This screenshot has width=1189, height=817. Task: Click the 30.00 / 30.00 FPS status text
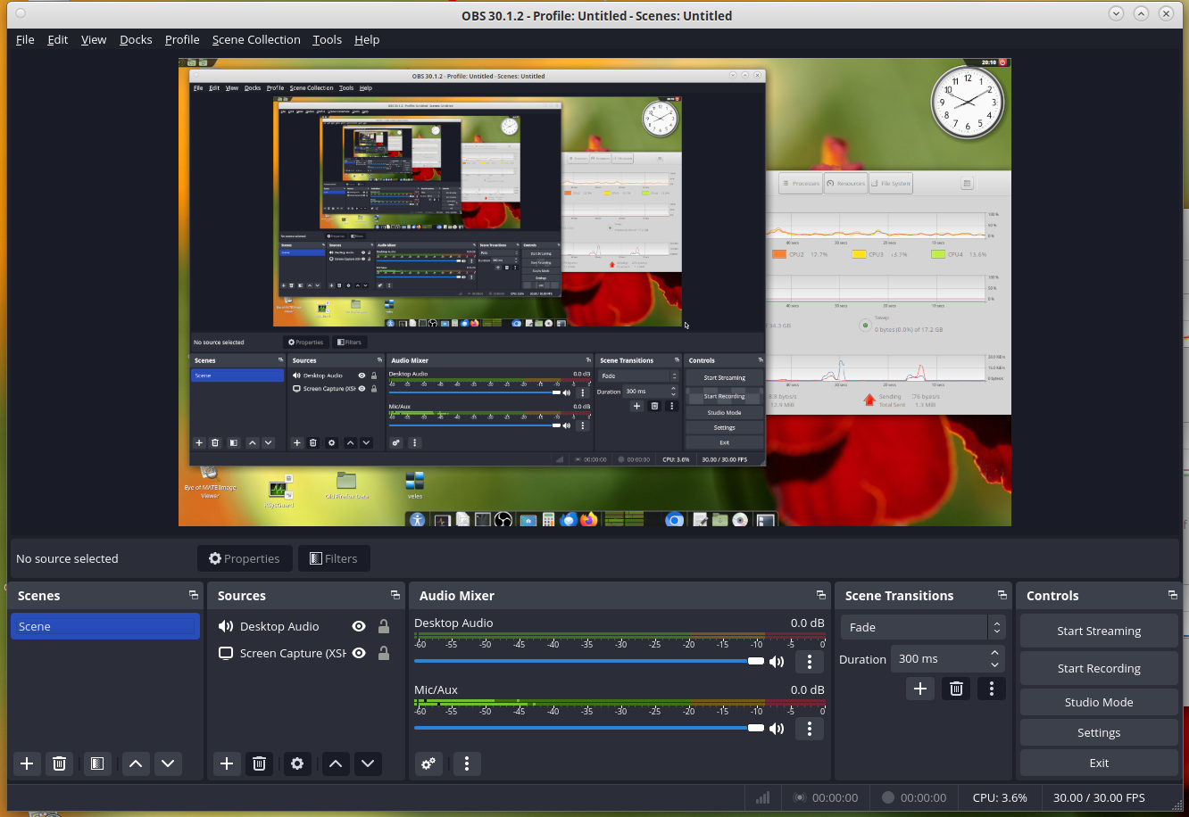pyautogui.click(x=1099, y=797)
